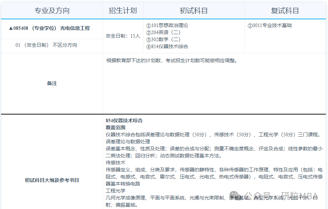Click the 招生计划 column header
This screenshot has height=209, width=328.
pos(123,11)
